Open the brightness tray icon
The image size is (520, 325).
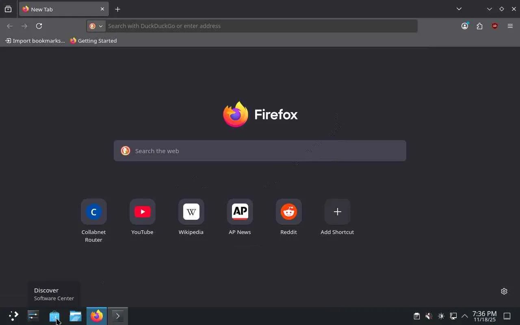[x=441, y=316]
